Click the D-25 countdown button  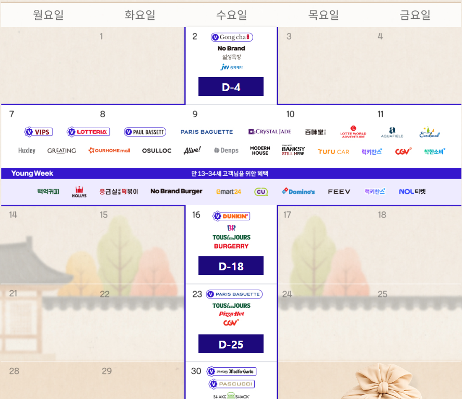(231, 344)
